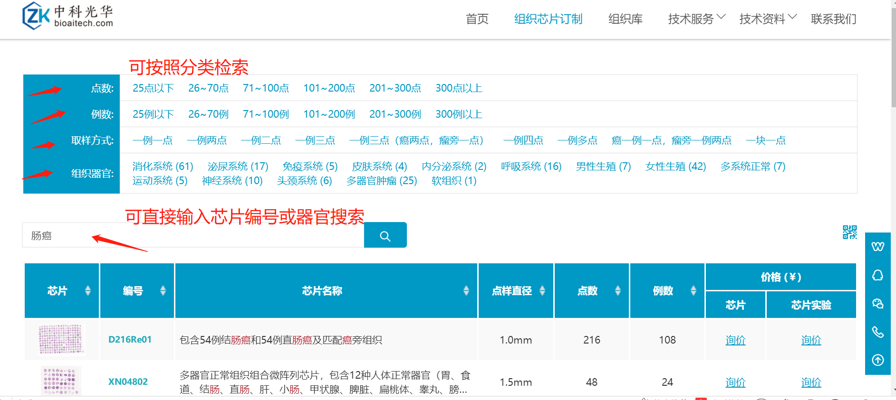Filter organ 女性生殖 (42)
Viewport: 896px width, 400px height.
click(675, 167)
